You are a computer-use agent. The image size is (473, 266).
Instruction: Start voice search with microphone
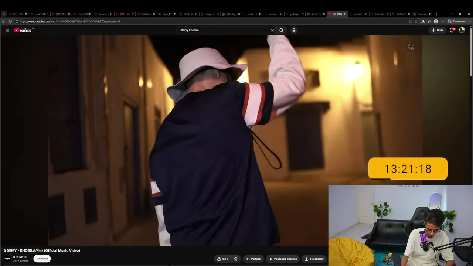pyautogui.click(x=294, y=30)
